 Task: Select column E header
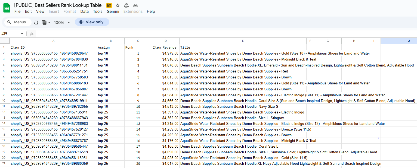pyautogui.click(x=243, y=41)
